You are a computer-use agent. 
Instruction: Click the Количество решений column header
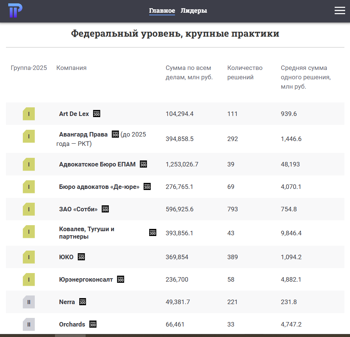(x=245, y=73)
